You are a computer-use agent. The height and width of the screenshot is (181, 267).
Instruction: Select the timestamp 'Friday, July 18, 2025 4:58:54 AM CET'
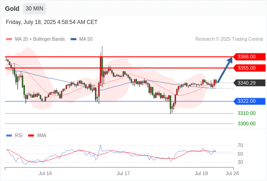pos(52,22)
